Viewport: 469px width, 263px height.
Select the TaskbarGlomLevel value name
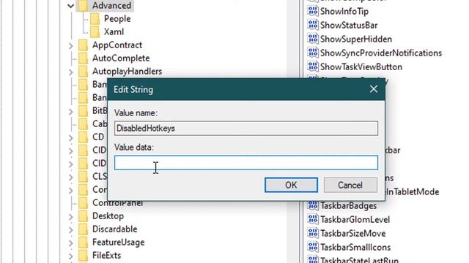coord(355,219)
